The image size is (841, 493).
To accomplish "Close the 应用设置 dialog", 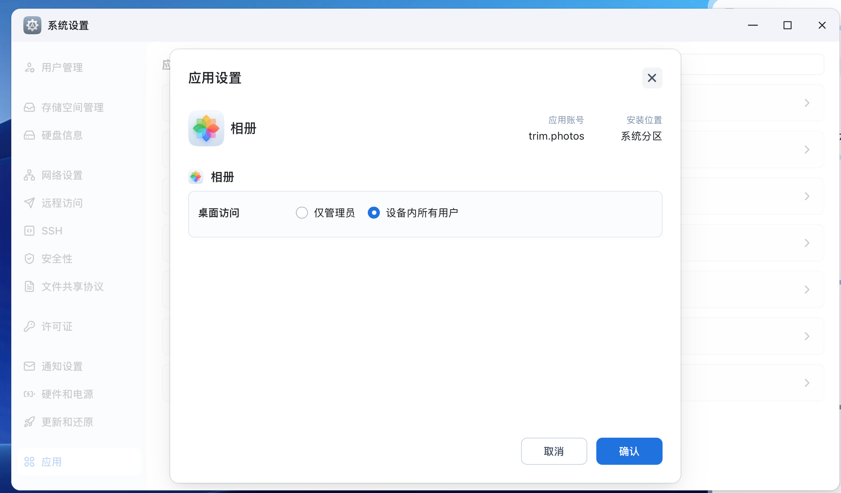I will [x=652, y=78].
